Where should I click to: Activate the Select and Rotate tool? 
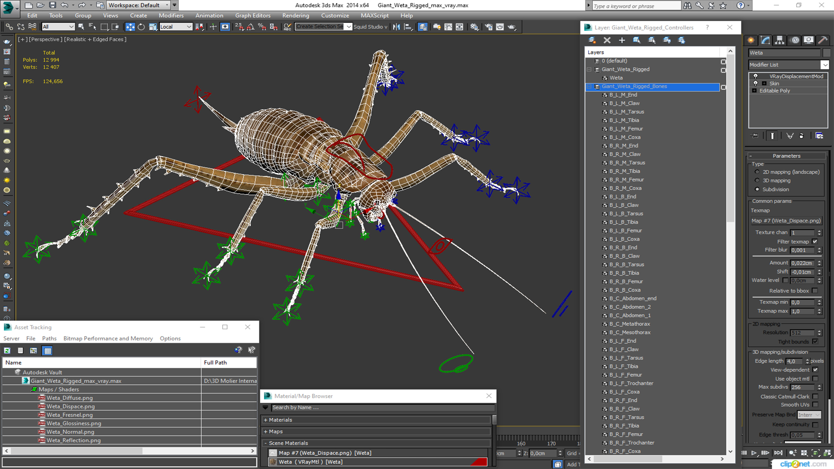pos(141,27)
